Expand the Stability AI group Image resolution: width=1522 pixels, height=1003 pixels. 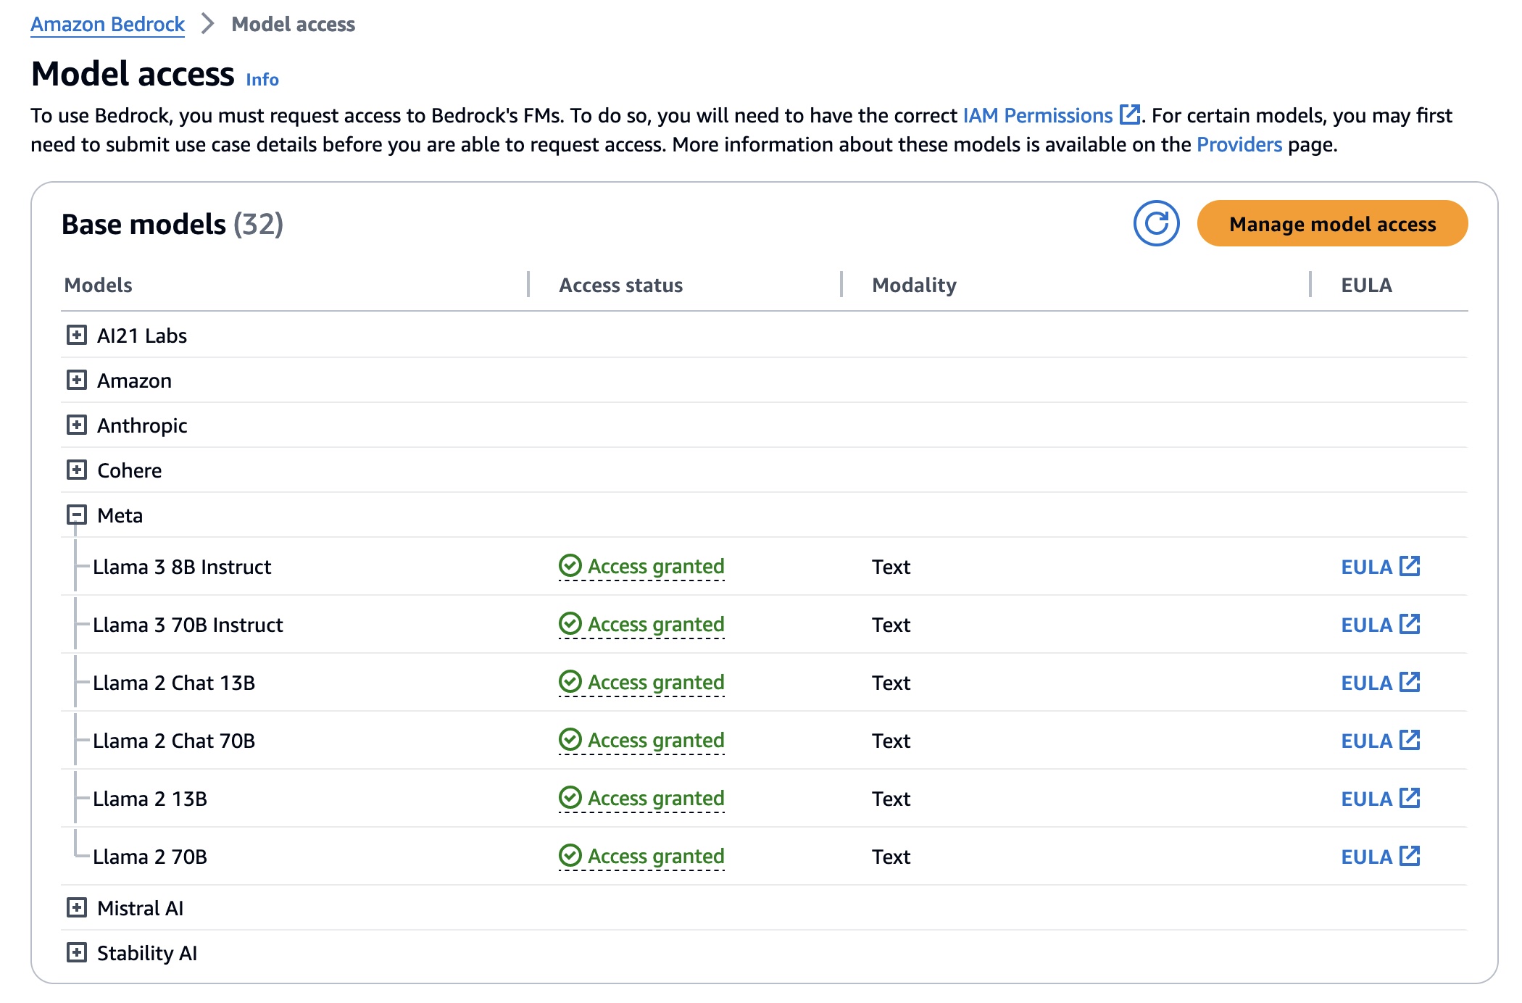click(77, 952)
